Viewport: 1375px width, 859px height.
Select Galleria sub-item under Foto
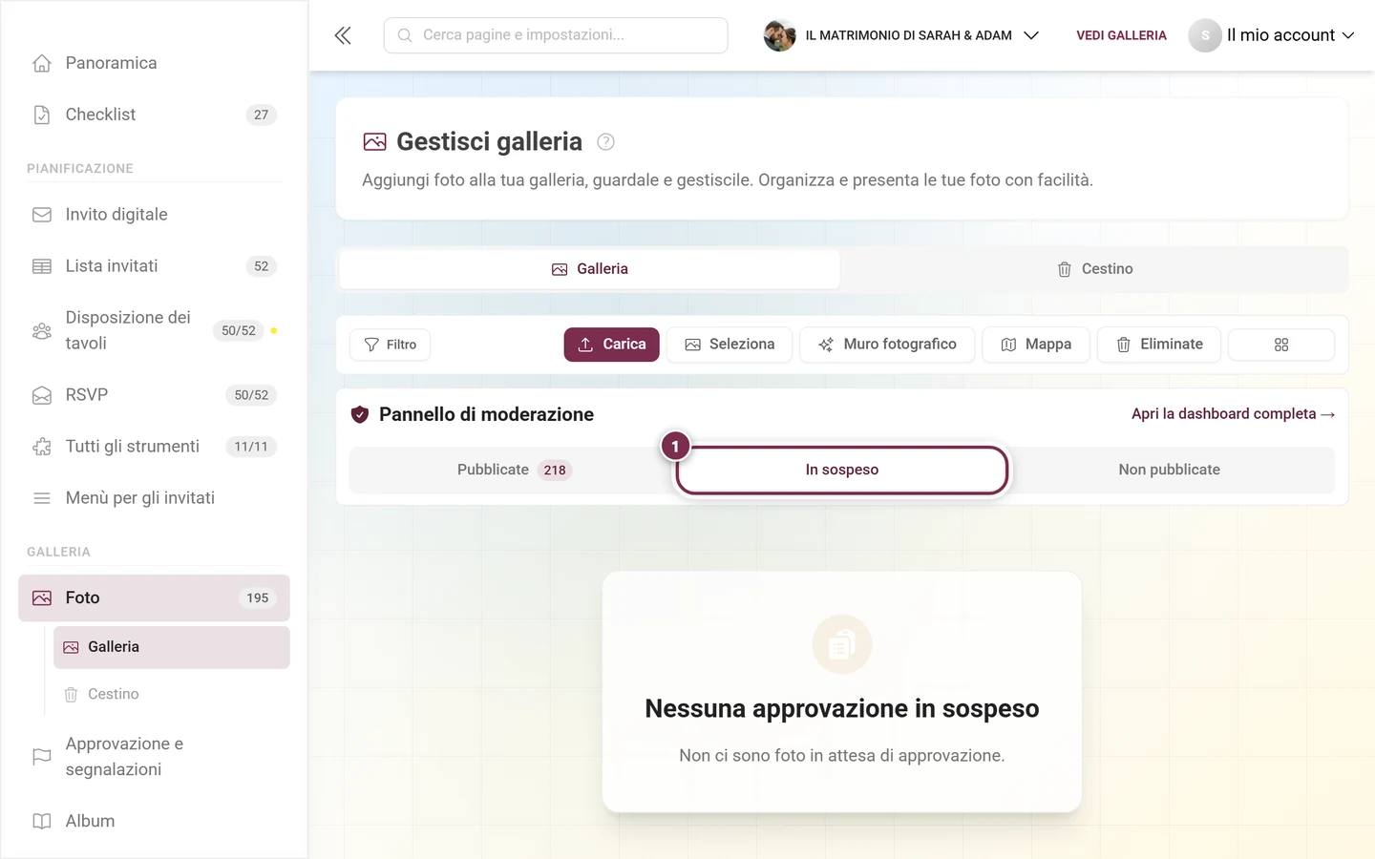[x=172, y=647]
